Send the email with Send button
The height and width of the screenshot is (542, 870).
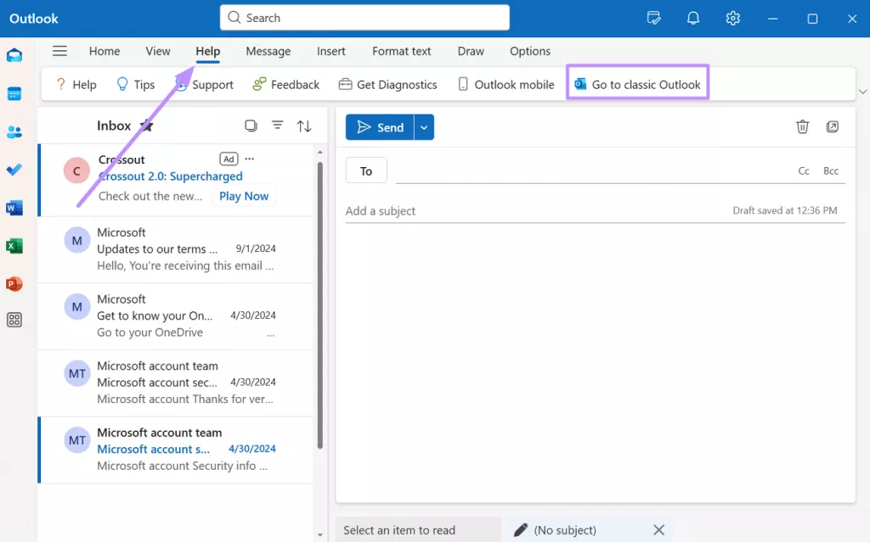pos(380,127)
